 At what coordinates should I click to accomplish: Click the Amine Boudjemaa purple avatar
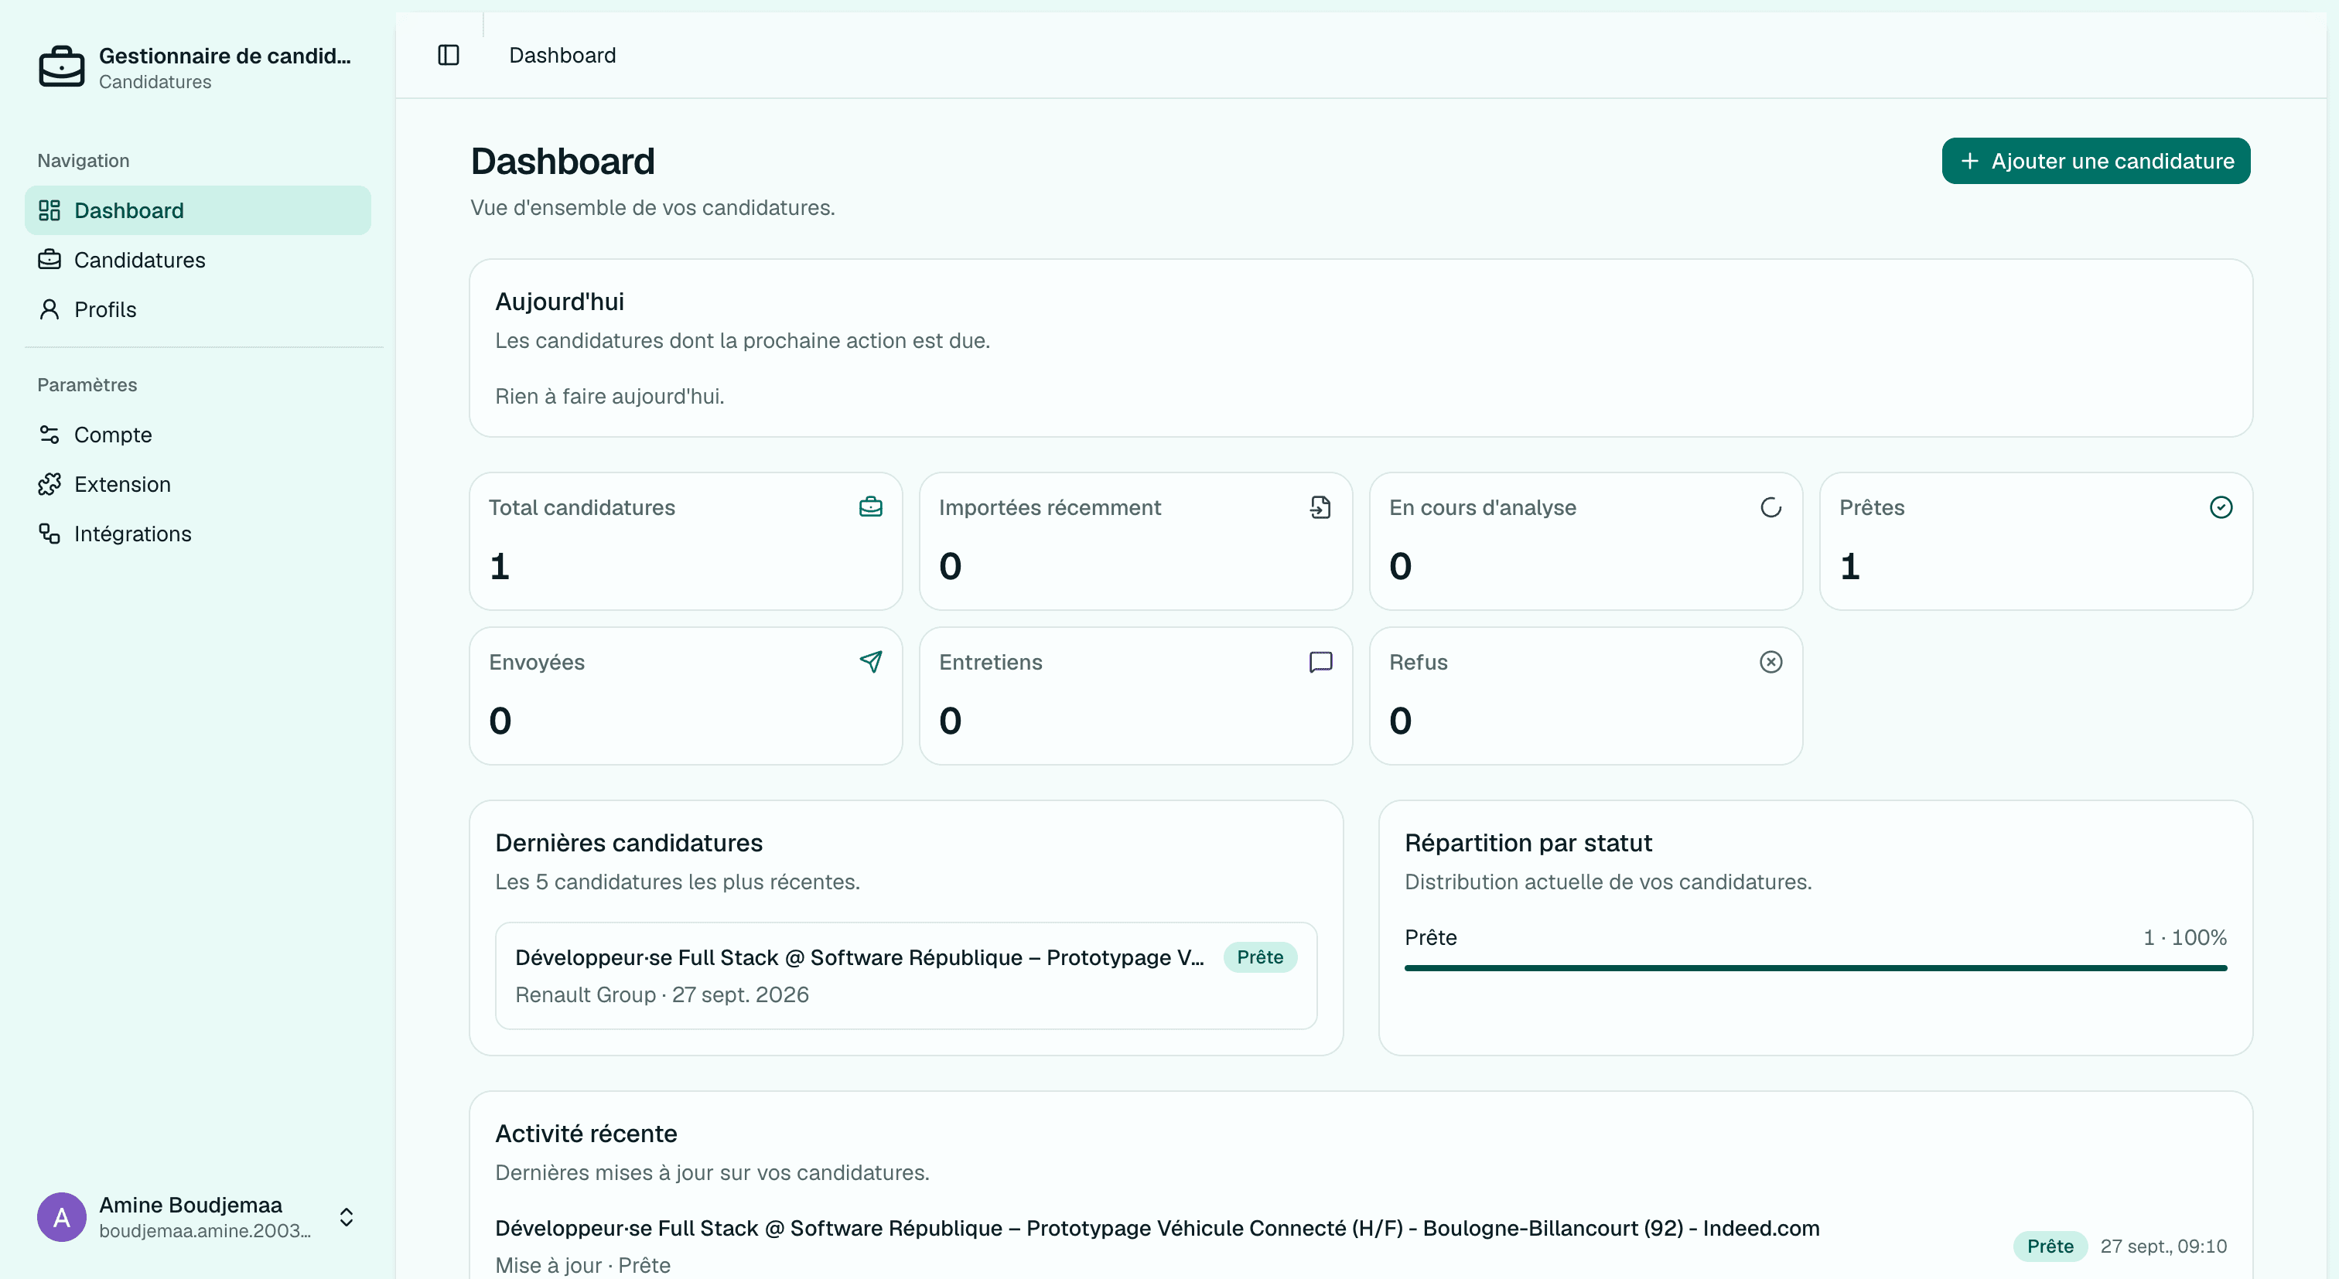coord(62,1217)
